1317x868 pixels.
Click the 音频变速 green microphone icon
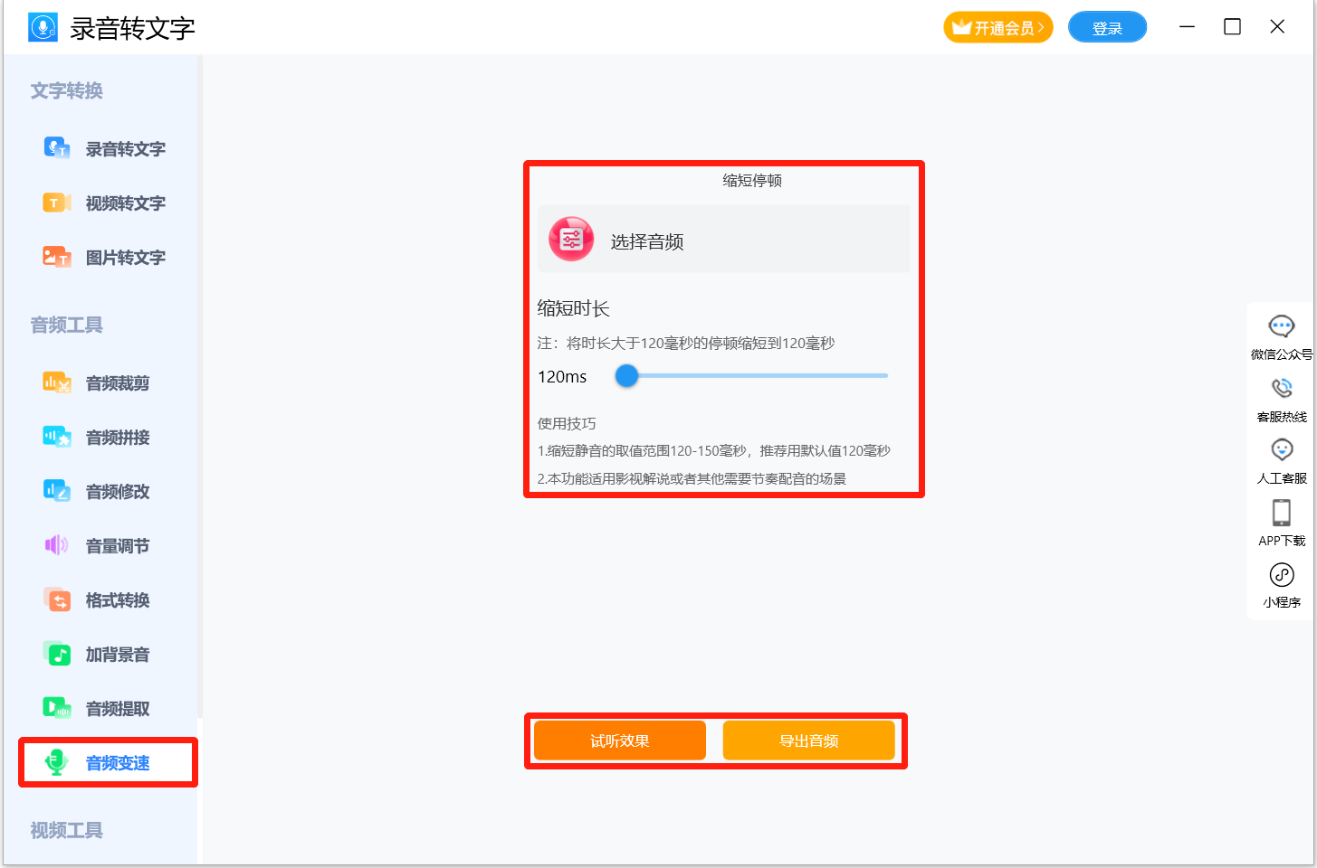coord(57,762)
